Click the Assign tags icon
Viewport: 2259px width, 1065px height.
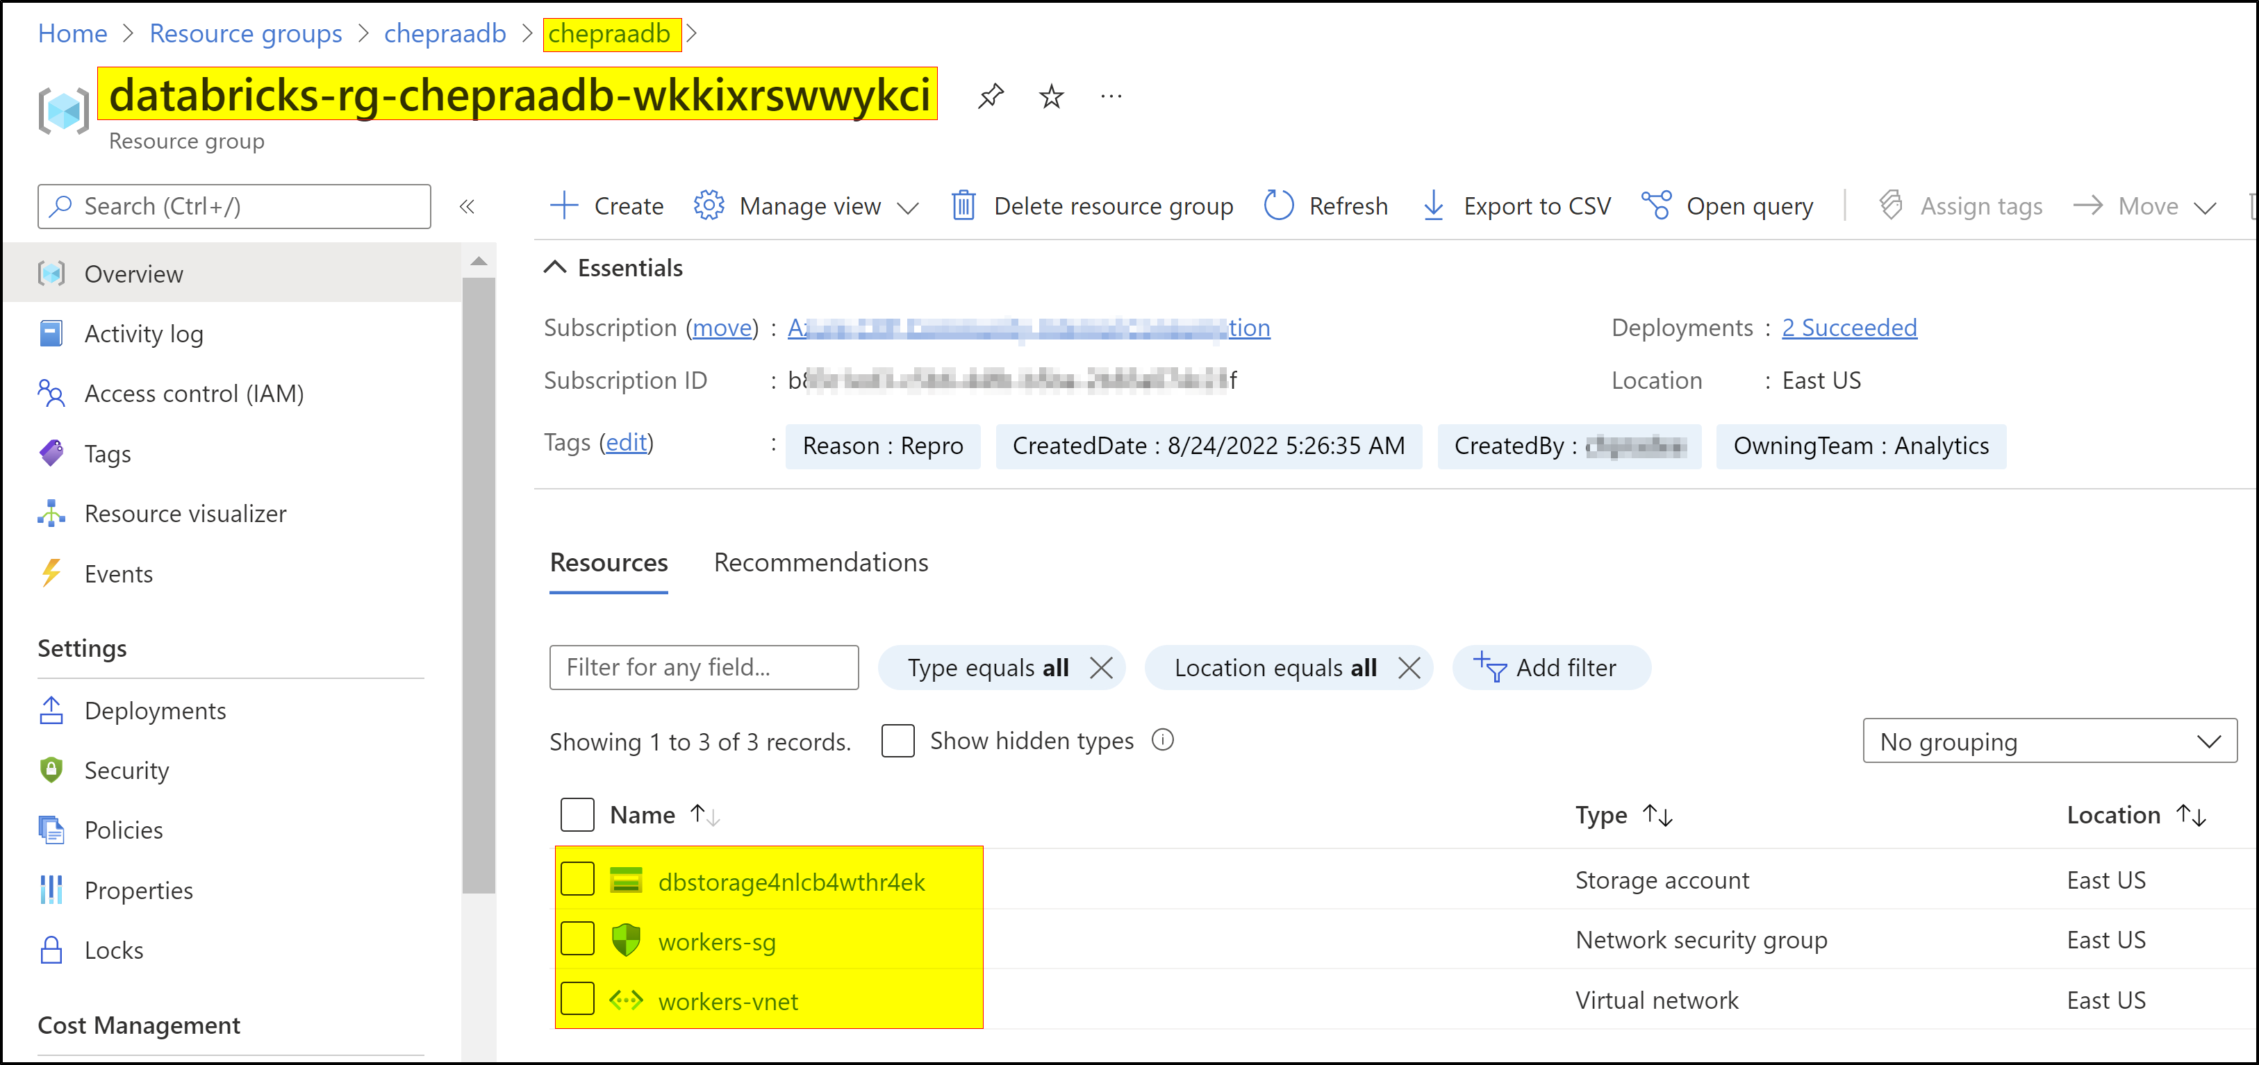[1891, 205]
